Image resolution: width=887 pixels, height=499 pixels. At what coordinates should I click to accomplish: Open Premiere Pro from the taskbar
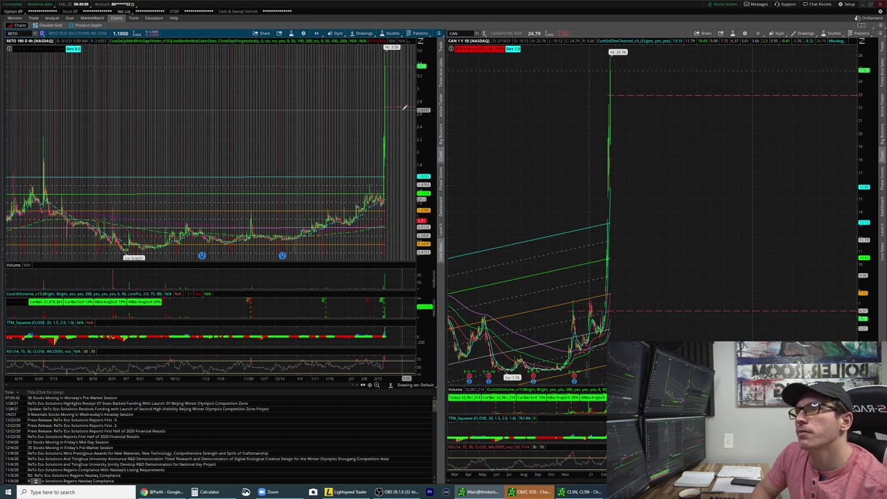click(430, 492)
